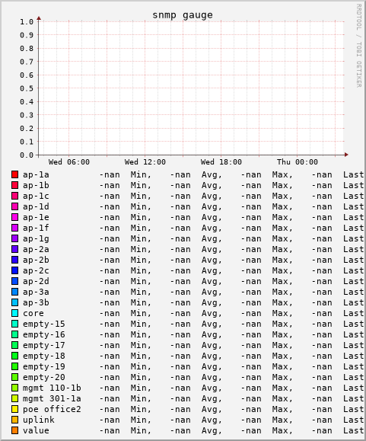Click the Thu 00:00 time axis label
This screenshot has width=366, height=441.
coord(298,162)
